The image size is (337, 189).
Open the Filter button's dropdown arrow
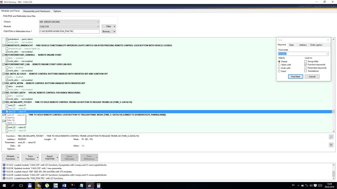114,26
